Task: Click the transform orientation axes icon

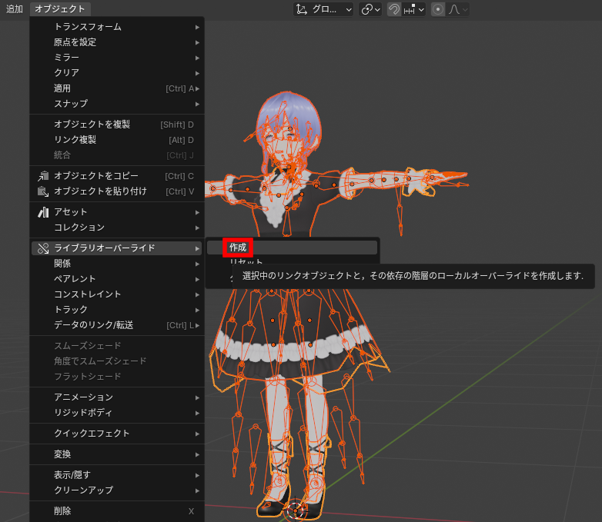Action: 302,9
